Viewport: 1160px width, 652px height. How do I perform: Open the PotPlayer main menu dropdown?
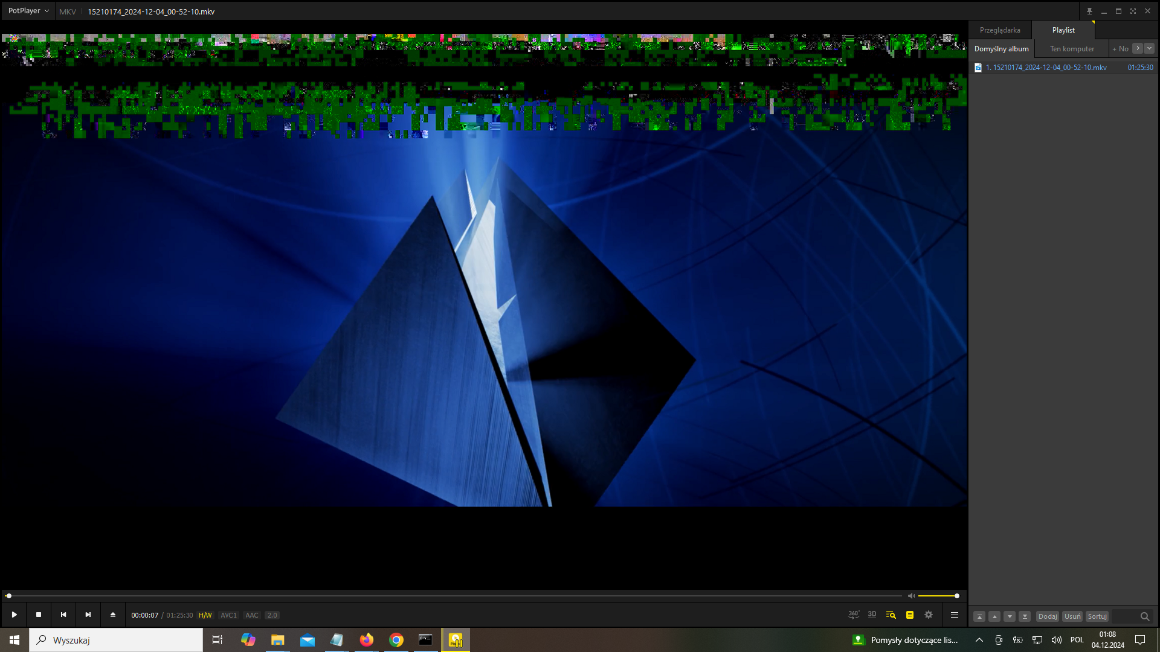[x=28, y=11]
